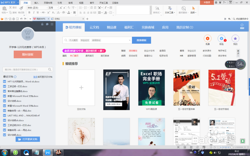Click the Italic formatting icon

(x=34, y=12)
